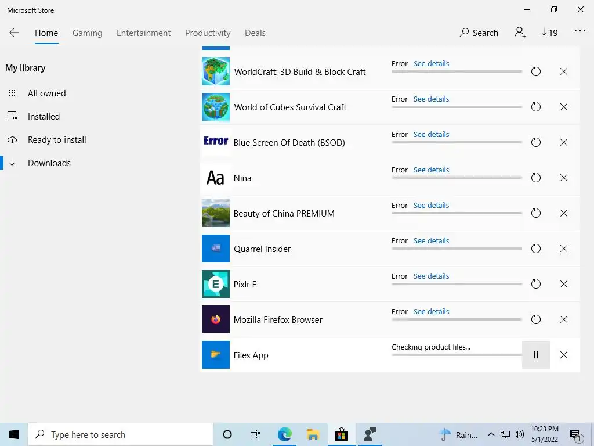Cancel the WorldCraft: 3D Build & Block Craft download
The image size is (594, 446).
pos(564,71)
